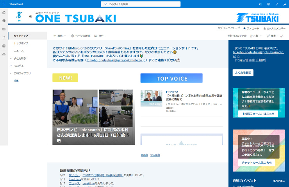Open the 250人のメンバー members list
Image resolution: width=289 pixels, height=187 pixels.
274,28
